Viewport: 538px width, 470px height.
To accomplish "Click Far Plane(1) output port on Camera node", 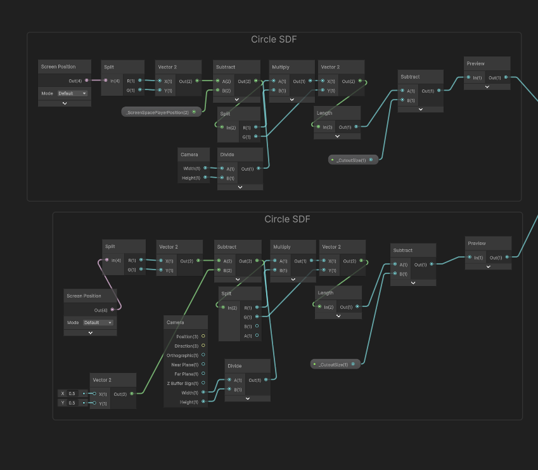I will point(203,374).
